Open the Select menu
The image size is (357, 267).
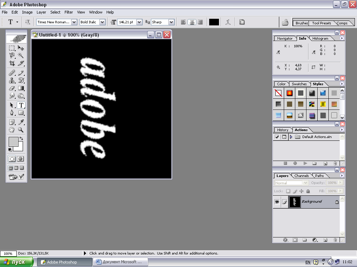pyautogui.click(x=55, y=12)
